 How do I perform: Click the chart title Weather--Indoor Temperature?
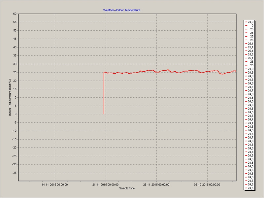tap(122, 10)
